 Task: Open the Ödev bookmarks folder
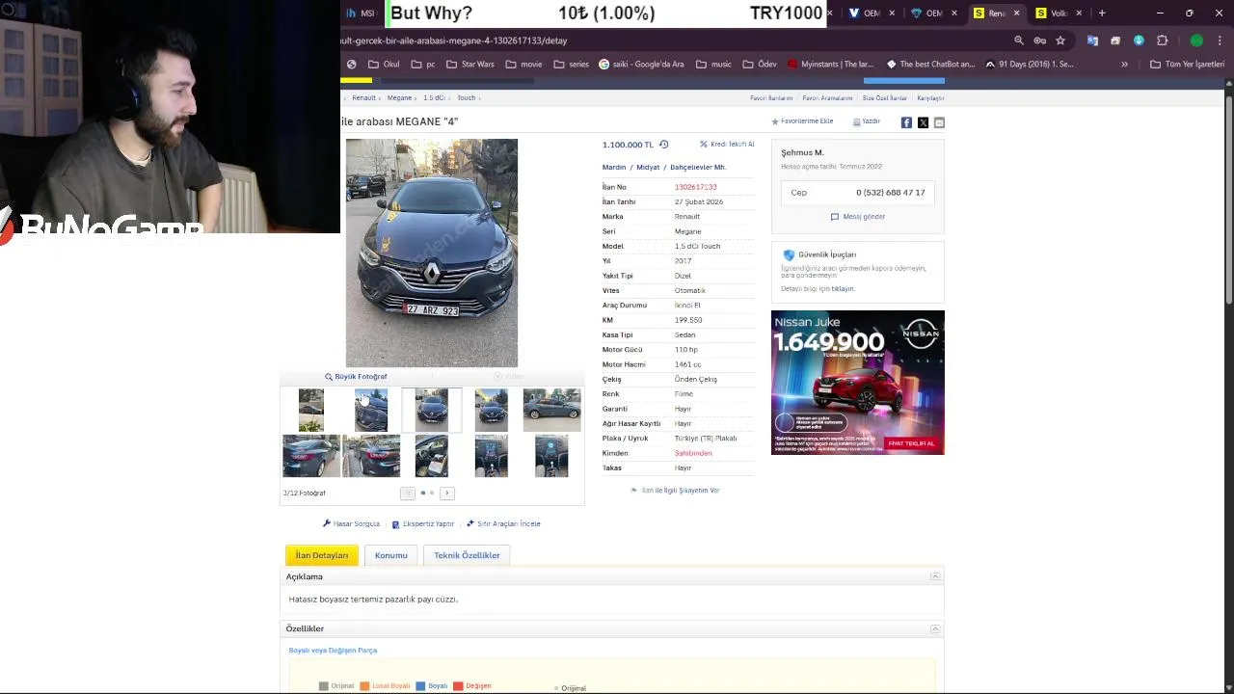759,65
